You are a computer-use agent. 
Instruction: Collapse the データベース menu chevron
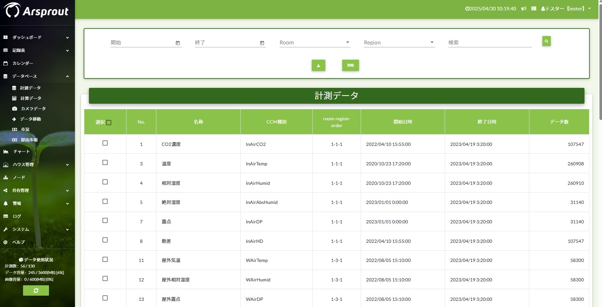coord(67,77)
